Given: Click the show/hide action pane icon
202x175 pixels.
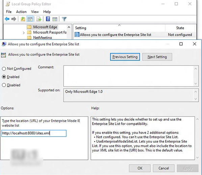Looking at the screenshot, I should click(55, 19).
